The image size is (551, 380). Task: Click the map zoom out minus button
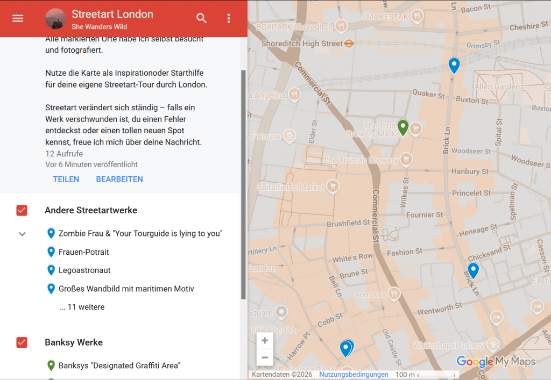[265, 357]
